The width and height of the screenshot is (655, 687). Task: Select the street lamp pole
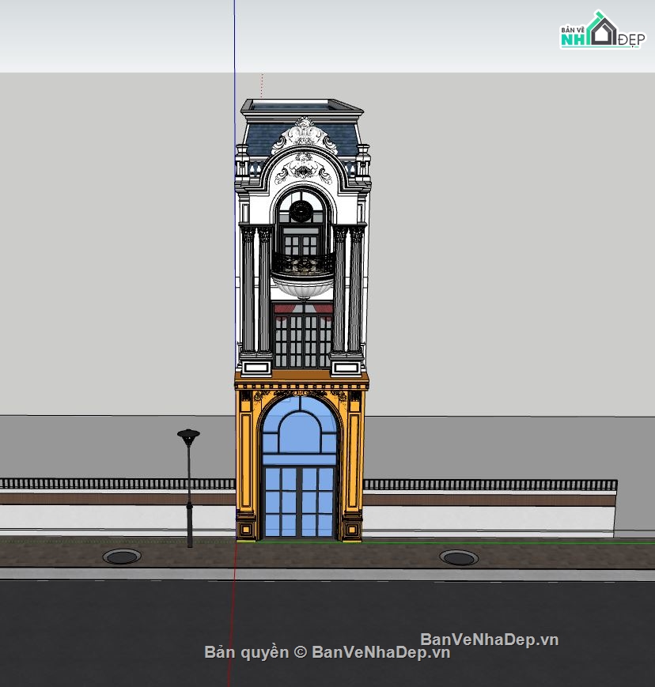tap(189, 498)
